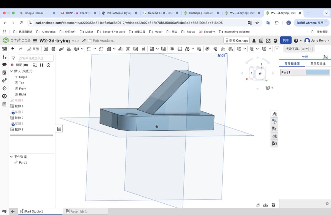Click the Chamfer tool icon
This screenshot has width=331, height=215.
[101, 49]
